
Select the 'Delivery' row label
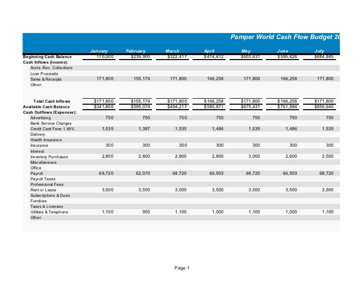(x=37, y=134)
